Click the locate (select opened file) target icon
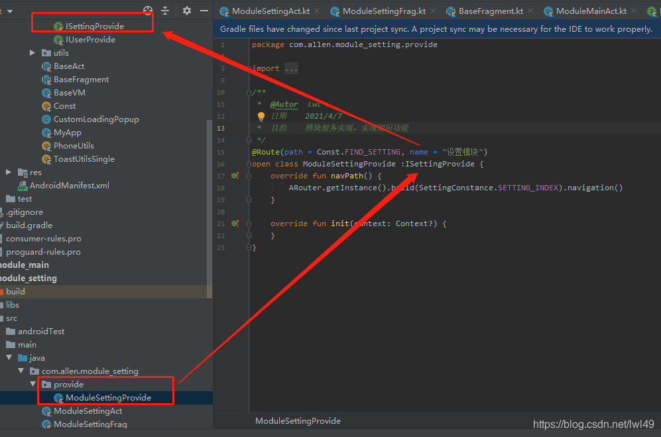The height and width of the screenshot is (437, 661). click(148, 11)
